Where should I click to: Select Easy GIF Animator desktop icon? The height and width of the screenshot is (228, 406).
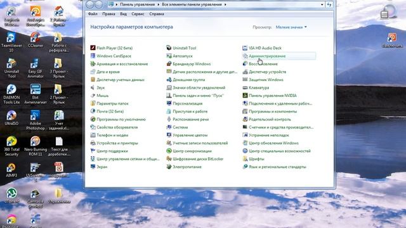tap(36, 68)
